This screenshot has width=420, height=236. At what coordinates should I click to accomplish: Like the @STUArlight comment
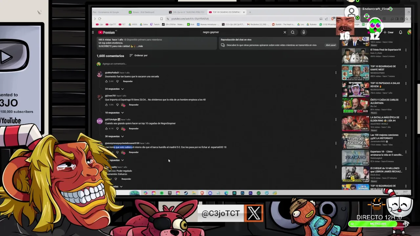pyautogui.click(x=106, y=128)
